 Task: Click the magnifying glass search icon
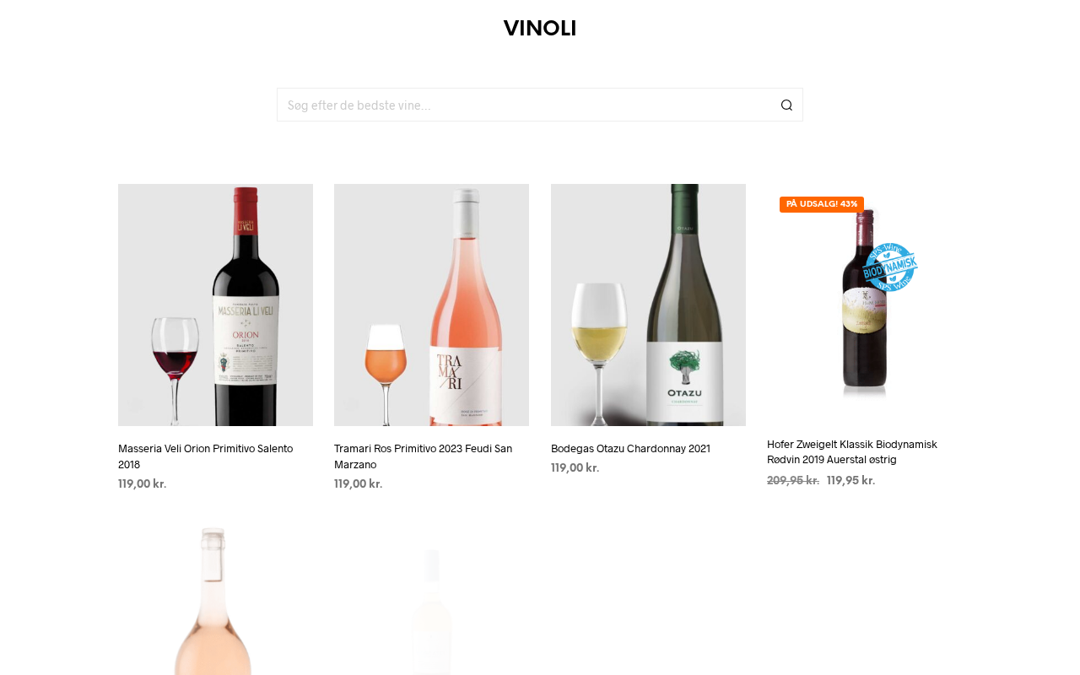[786, 105]
